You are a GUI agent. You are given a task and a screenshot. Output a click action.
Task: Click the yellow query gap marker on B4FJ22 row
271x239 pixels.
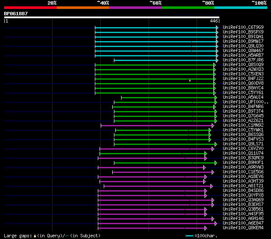point(190,81)
